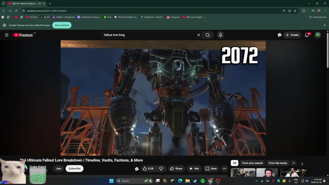
Task: Mute the tab audio speaker icon
Action: (40, 4)
